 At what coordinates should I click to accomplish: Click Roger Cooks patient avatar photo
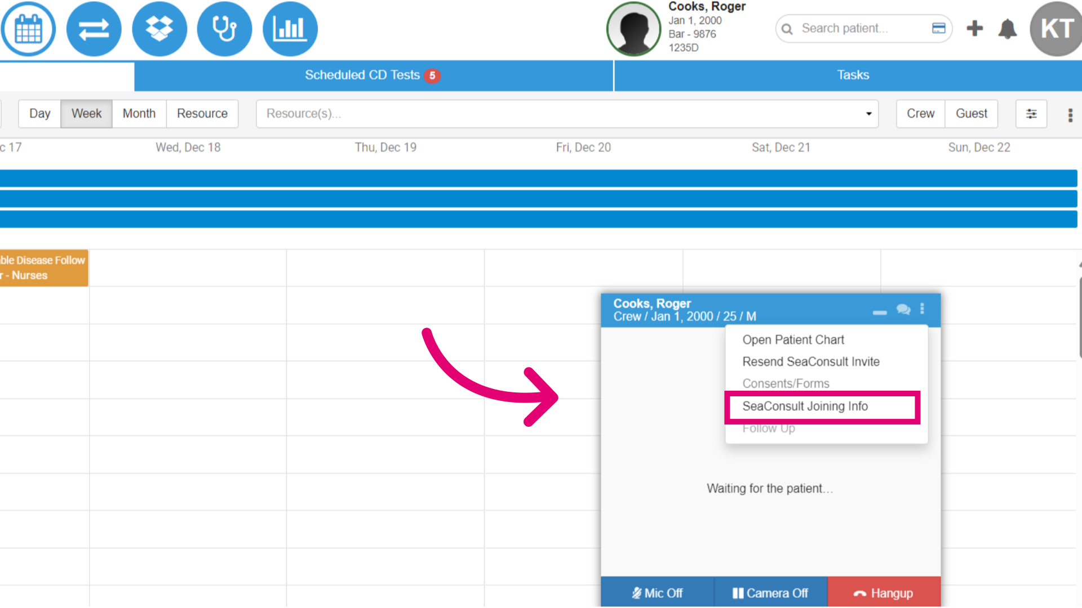tap(633, 29)
